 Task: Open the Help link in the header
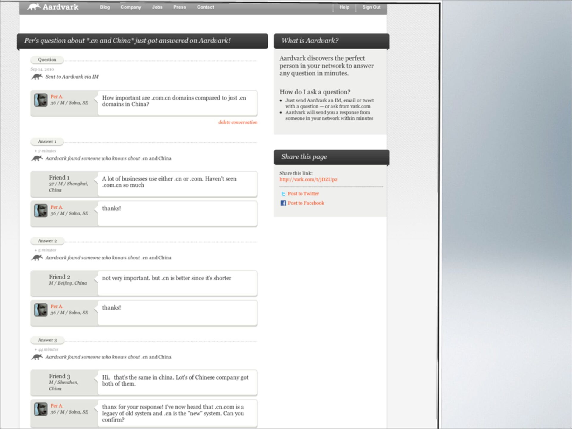coord(344,7)
